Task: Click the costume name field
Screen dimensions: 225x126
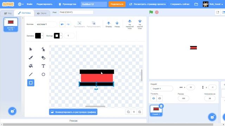Action: coord(46,24)
